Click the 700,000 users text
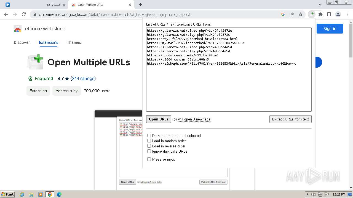 pyautogui.click(x=97, y=91)
